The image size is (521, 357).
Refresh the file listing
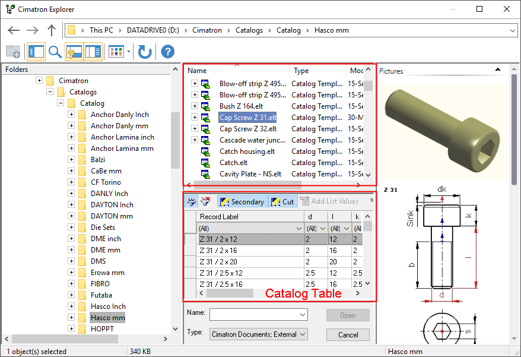tap(145, 52)
